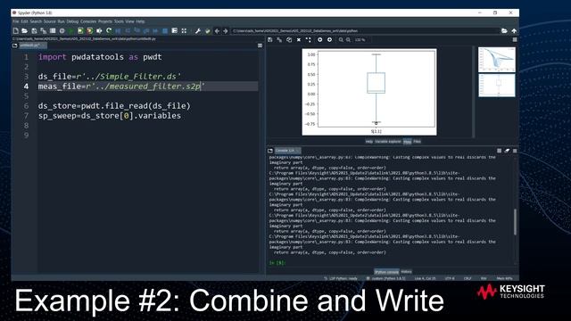571x321 pixels.
Task: Switch to the Plots tab
Action: pyautogui.click(x=407, y=142)
